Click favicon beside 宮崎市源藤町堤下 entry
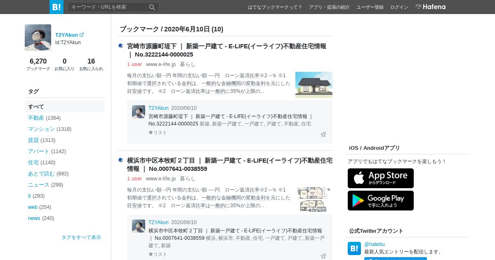Image resolution: width=495 pixels, height=260 pixels. pos(121,46)
